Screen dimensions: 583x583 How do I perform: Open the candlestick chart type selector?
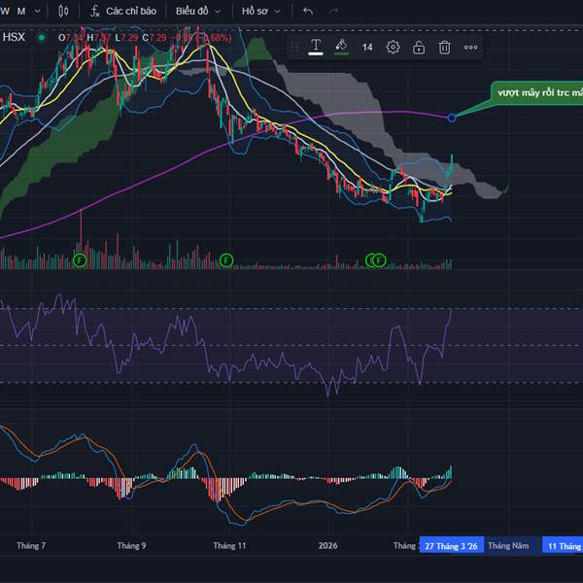click(63, 11)
